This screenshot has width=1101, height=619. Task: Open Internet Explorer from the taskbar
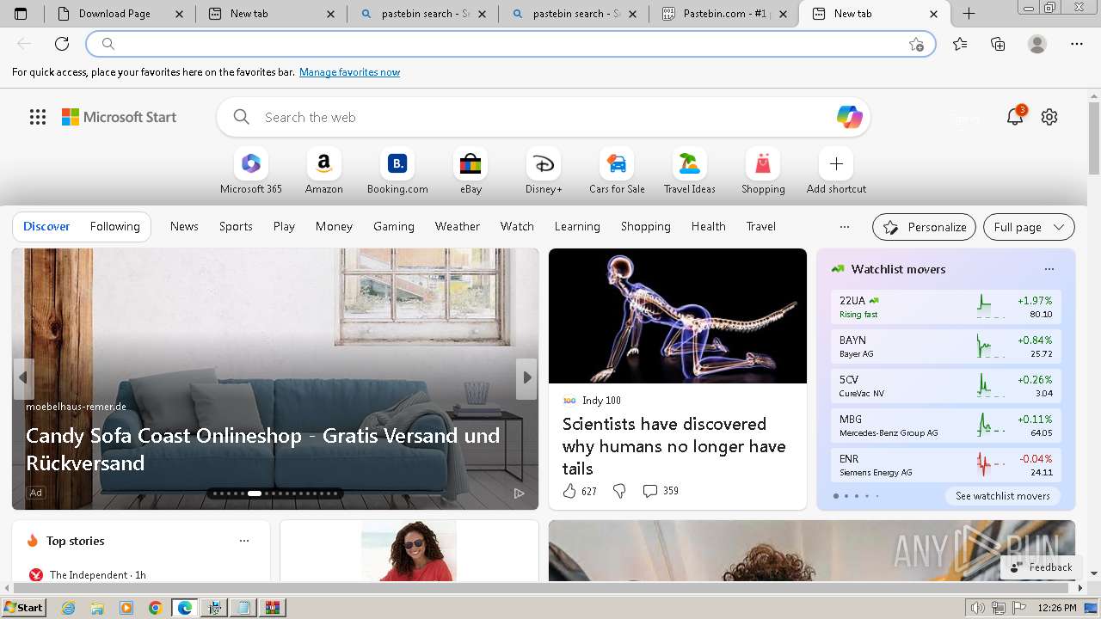tap(69, 608)
